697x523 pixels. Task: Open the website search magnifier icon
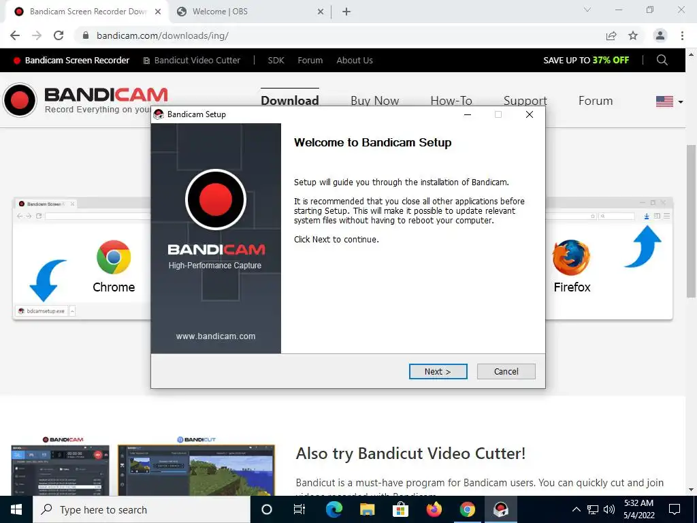662,60
